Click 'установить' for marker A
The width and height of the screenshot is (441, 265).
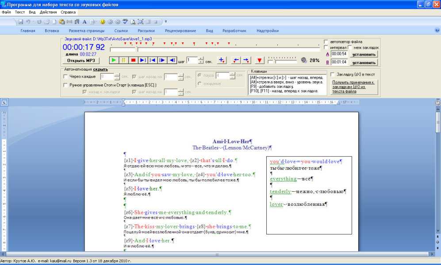(x=364, y=54)
